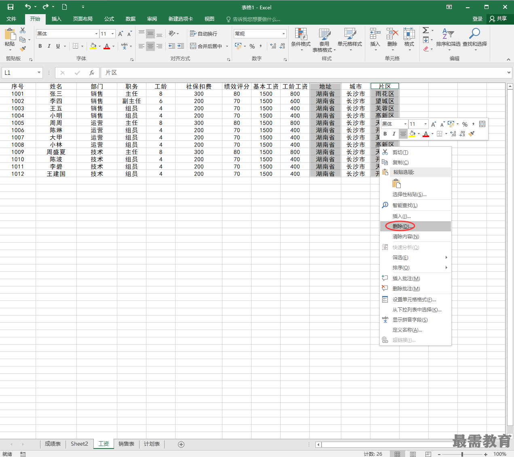Click the zoom slider handle

pyautogui.click(x=462, y=454)
